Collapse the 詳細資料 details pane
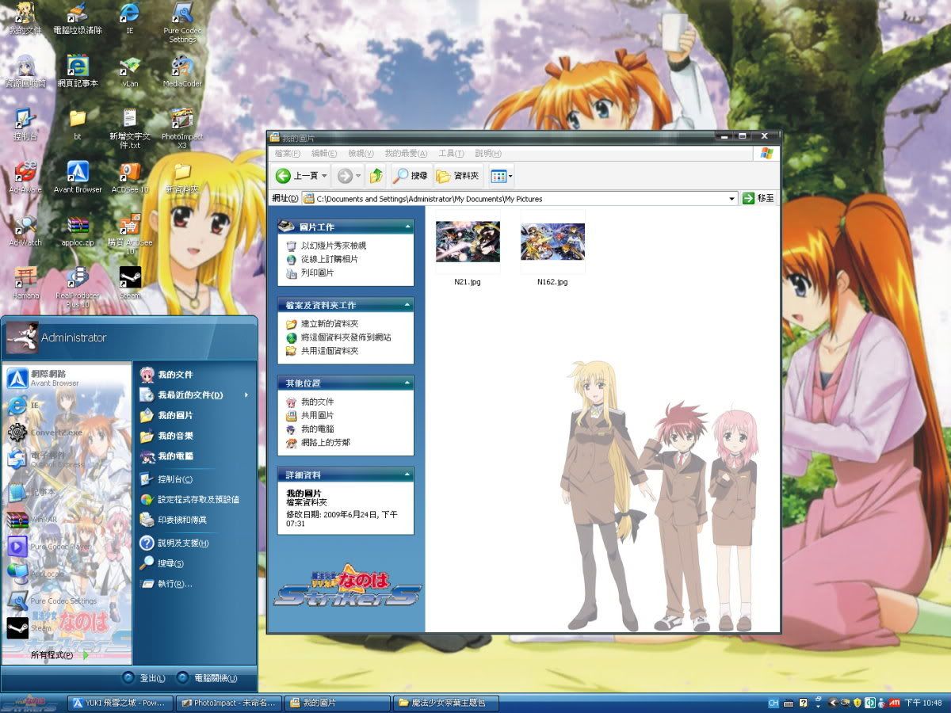Screen dimensions: 951x713 [408, 475]
